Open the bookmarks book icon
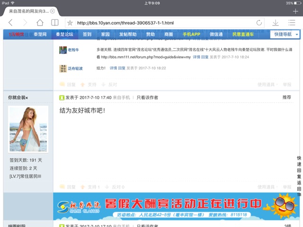 pos(55,23)
